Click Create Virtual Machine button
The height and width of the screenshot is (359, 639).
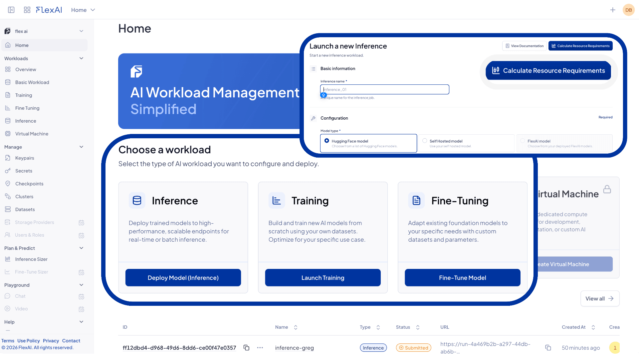(575, 264)
